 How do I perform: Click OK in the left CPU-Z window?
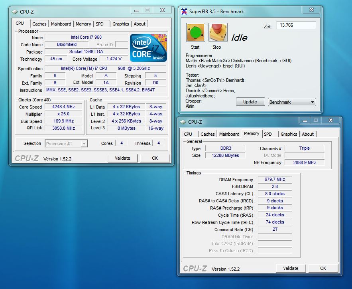(x=155, y=158)
